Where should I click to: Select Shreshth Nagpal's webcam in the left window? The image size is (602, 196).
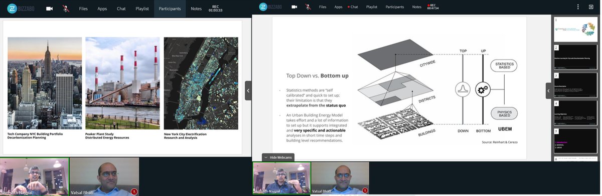35,176
